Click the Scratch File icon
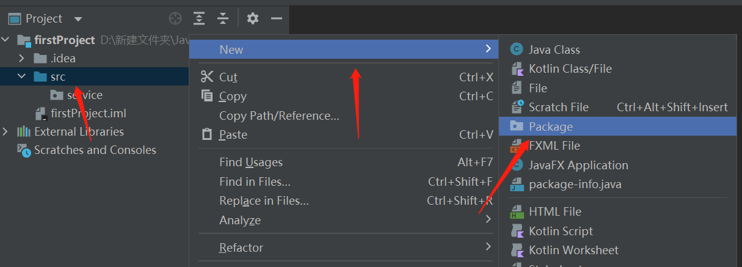This screenshot has height=267, width=742. coord(517,107)
